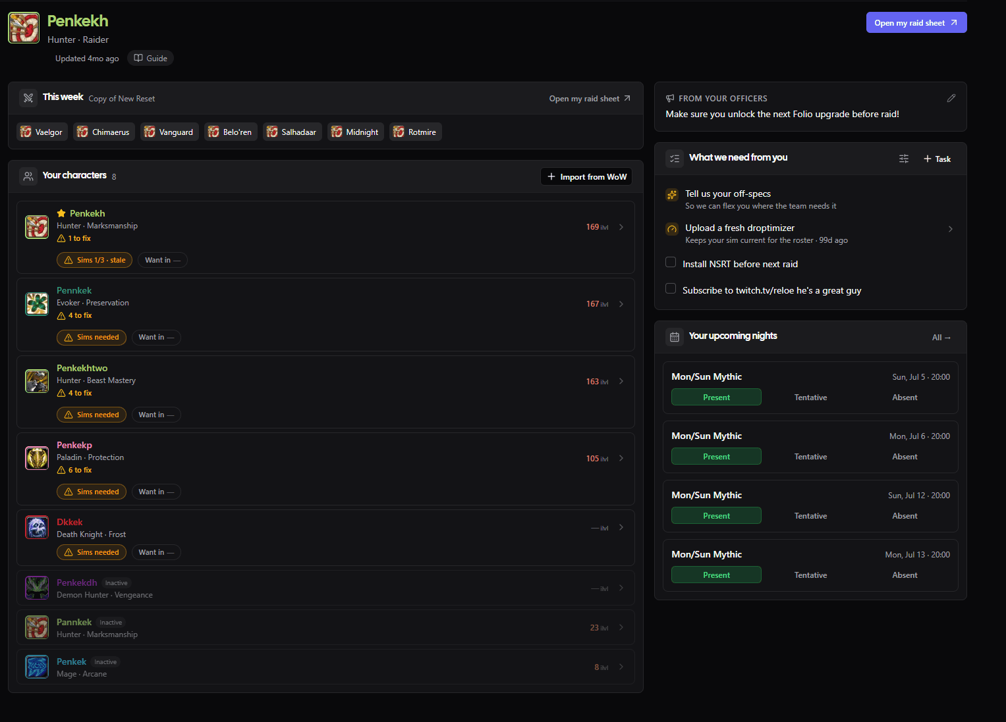Open the Guide button
Viewport: 1006px width, 722px height.
(x=150, y=58)
